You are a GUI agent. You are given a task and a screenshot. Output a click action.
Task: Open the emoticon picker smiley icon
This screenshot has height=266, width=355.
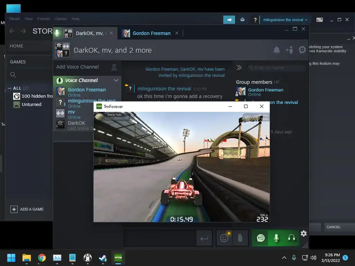(x=224, y=238)
